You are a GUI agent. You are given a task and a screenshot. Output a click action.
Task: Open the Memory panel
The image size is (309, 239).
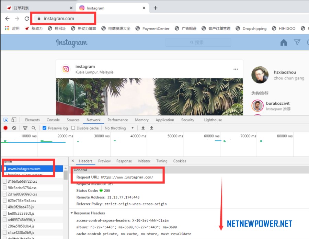click(142, 120)
